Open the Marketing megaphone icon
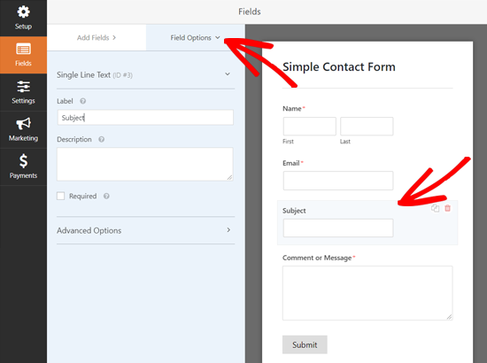Image resolution: width=487 pixels, height=363 pixels. (23, 124)
